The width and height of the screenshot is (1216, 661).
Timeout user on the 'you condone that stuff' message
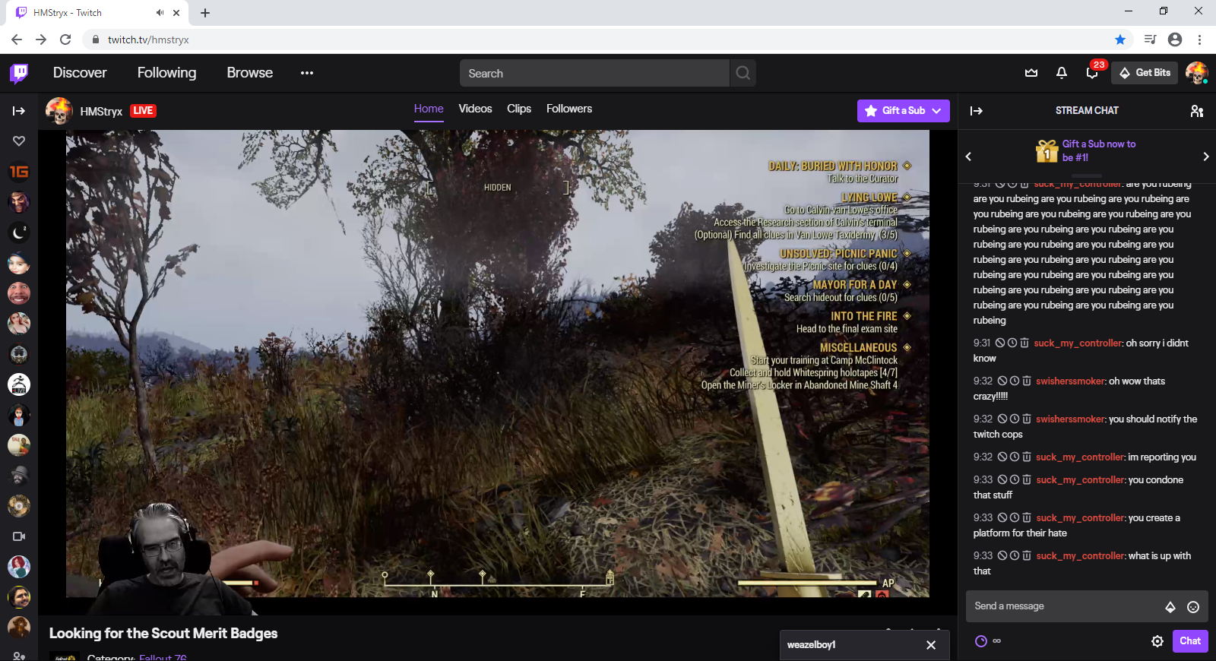1015,479
